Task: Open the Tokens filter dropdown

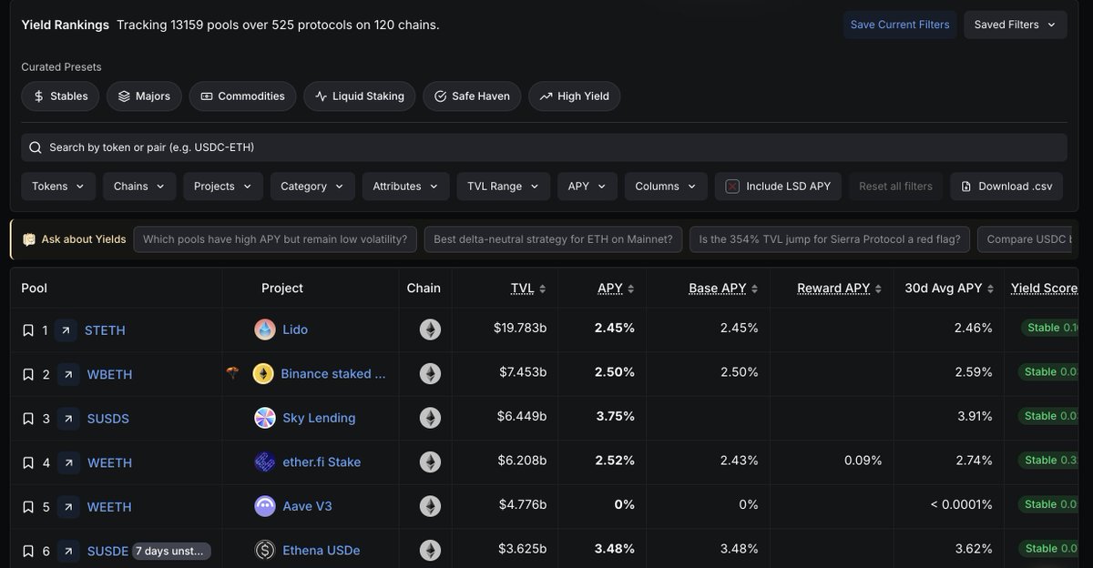Action: pos(58,187)
